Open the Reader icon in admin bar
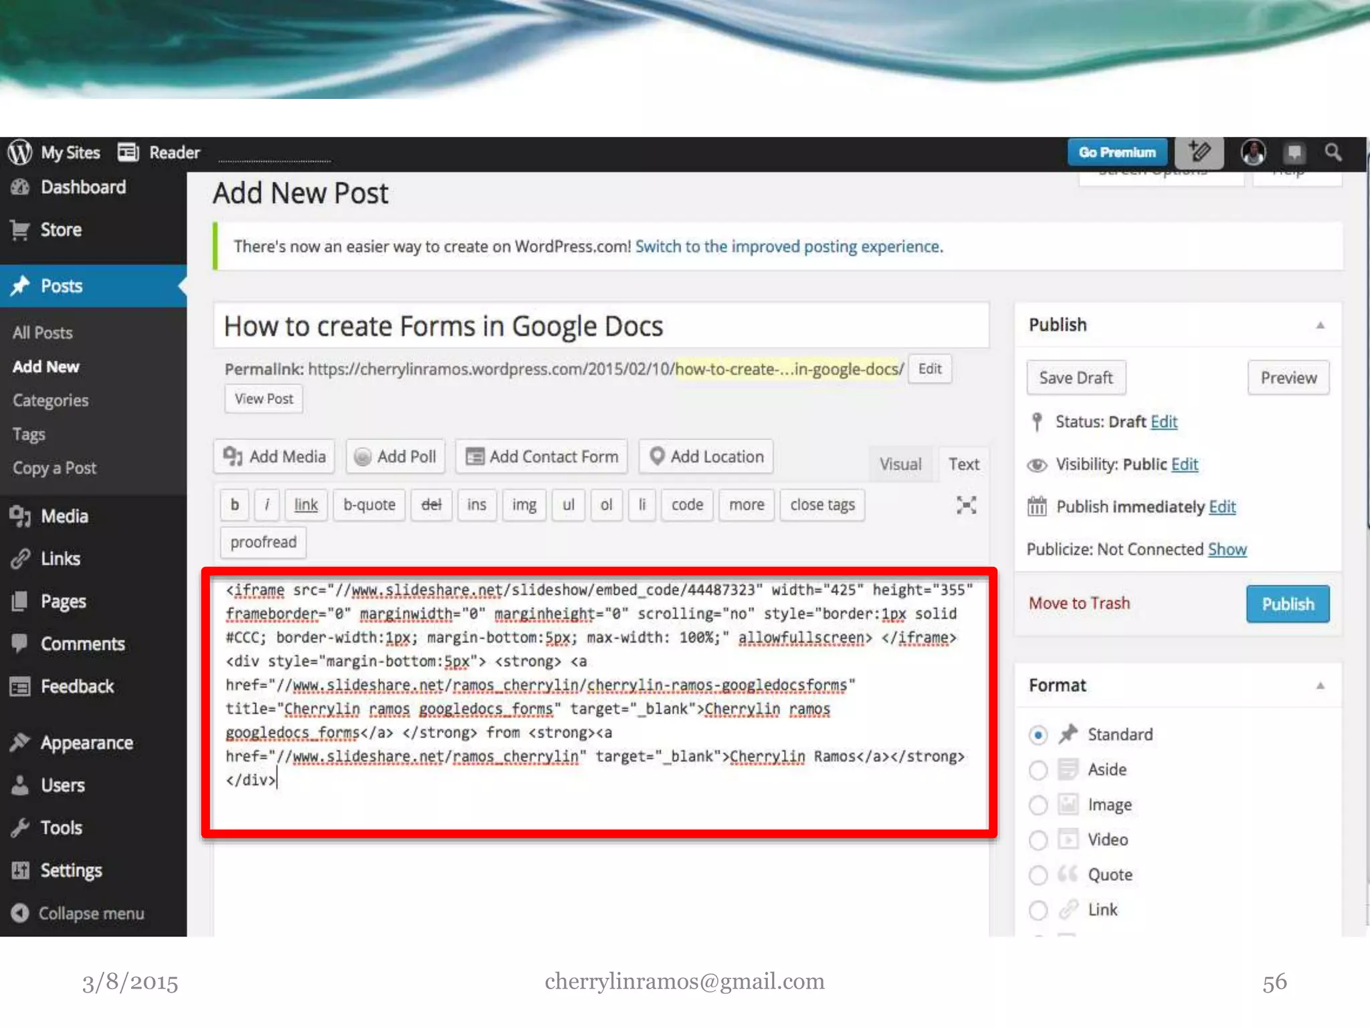This screenshot has height=1028, width=1370. pyautogui.click(x=128, y=153)
